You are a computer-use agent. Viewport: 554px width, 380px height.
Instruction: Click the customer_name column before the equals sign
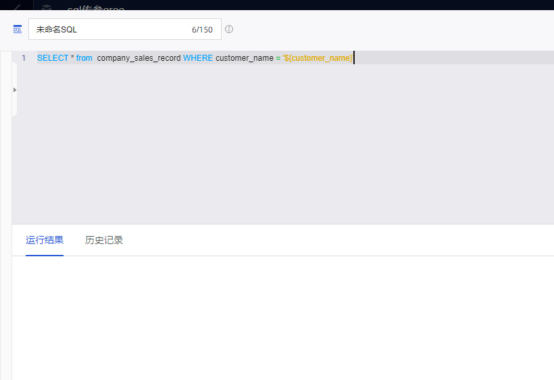[x=244, y=58]
